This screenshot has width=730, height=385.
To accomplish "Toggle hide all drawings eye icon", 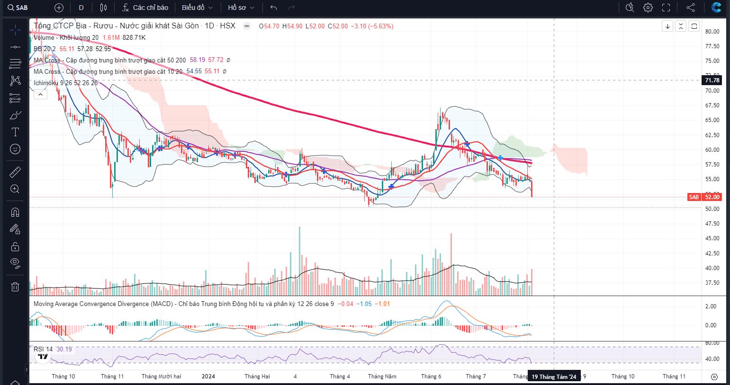I will pyautogui.click(x=15, y=263).
